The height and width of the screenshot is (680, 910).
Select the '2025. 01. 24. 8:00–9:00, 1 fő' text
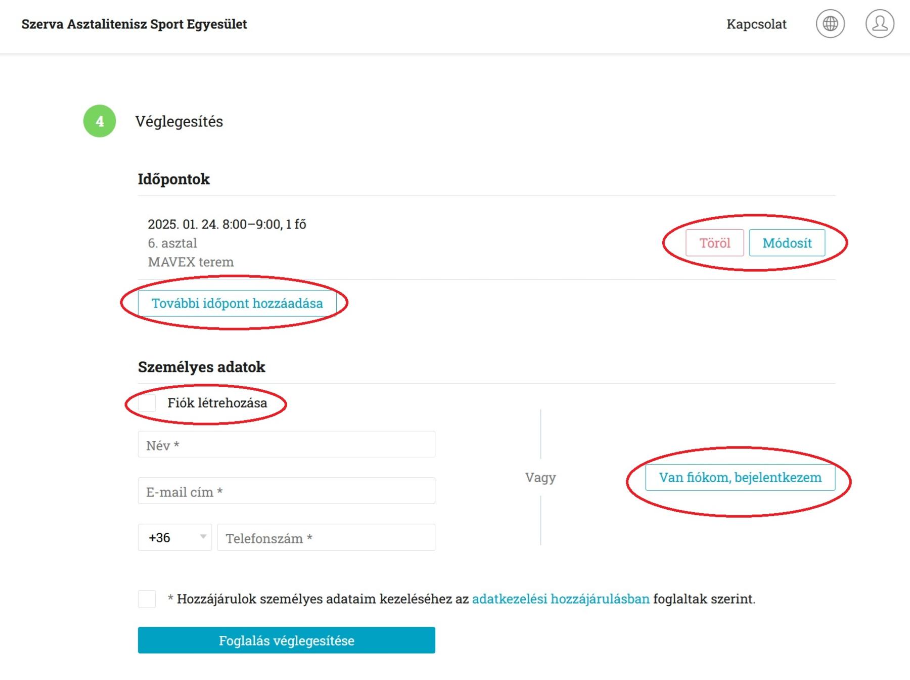tap(227, 224)
